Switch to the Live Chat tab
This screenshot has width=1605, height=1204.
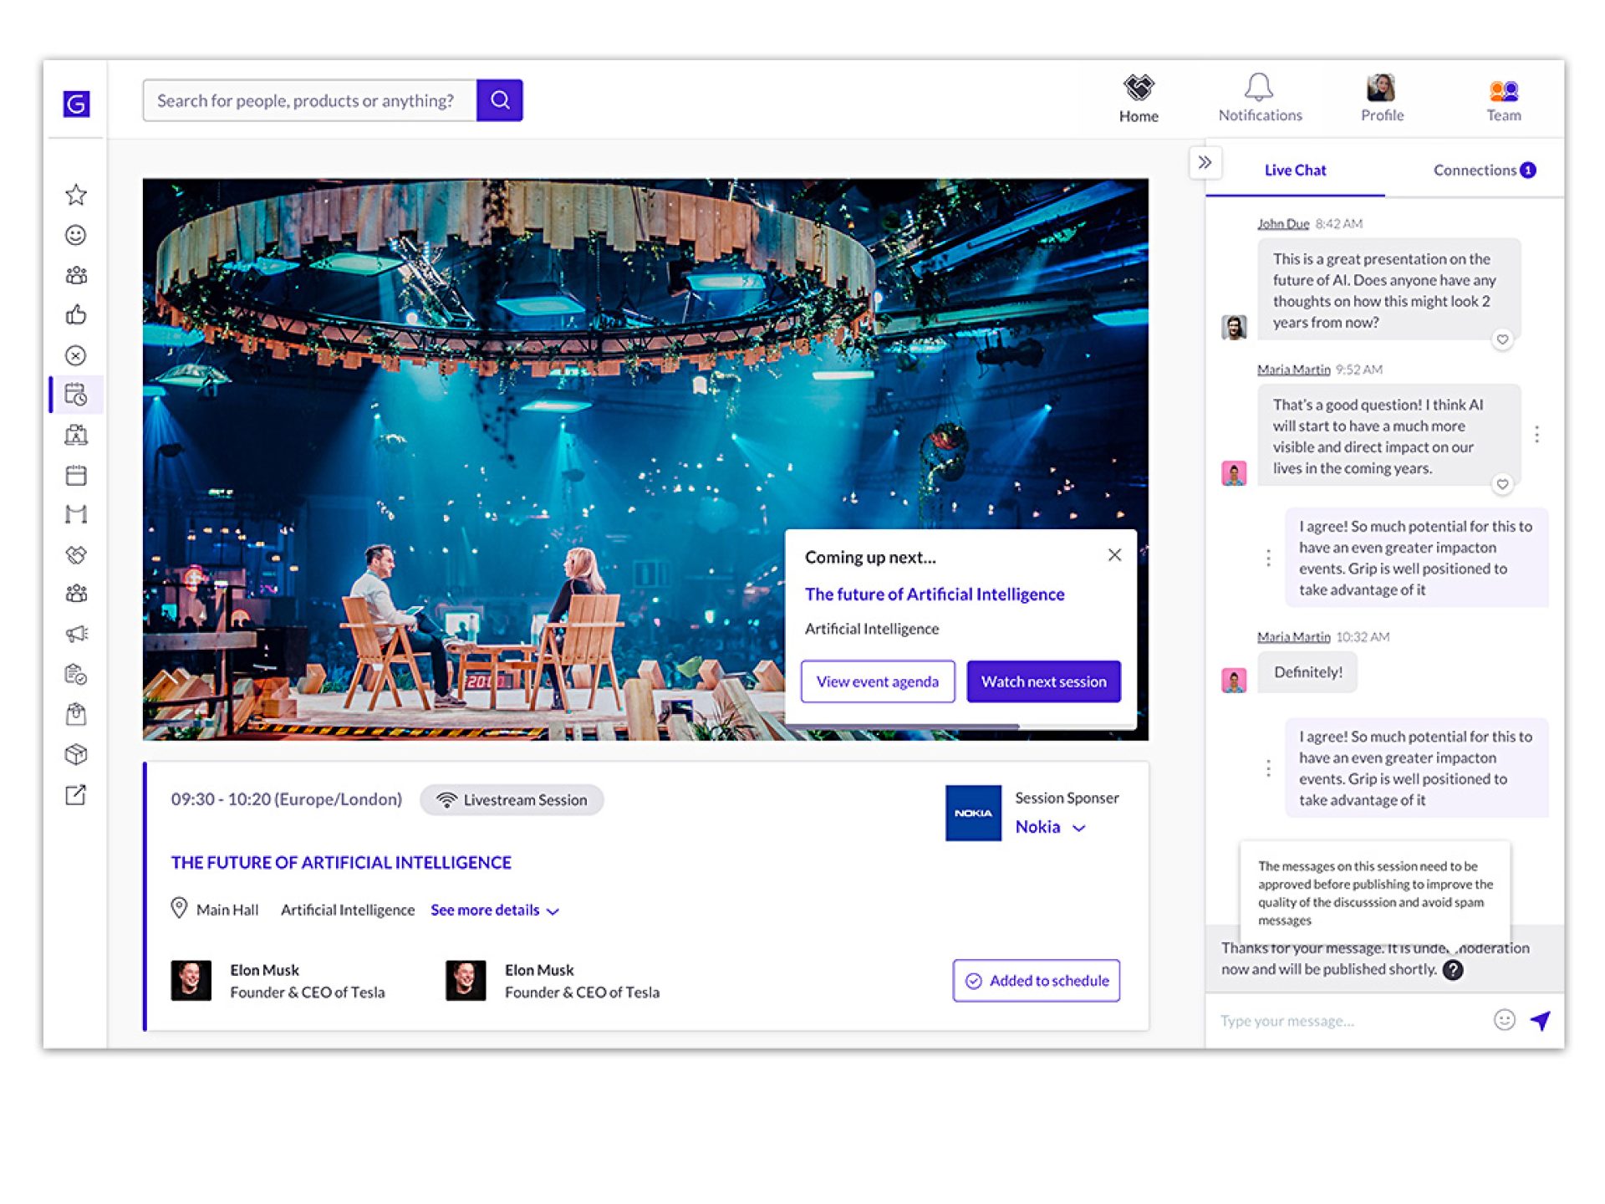click(1295, 170)
